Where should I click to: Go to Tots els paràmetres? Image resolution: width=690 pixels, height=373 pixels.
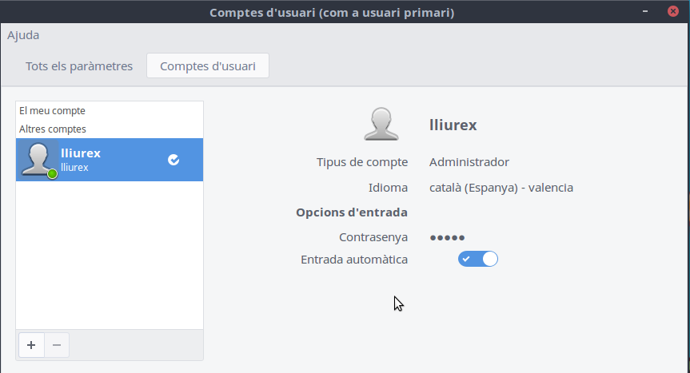coord(79,66)
